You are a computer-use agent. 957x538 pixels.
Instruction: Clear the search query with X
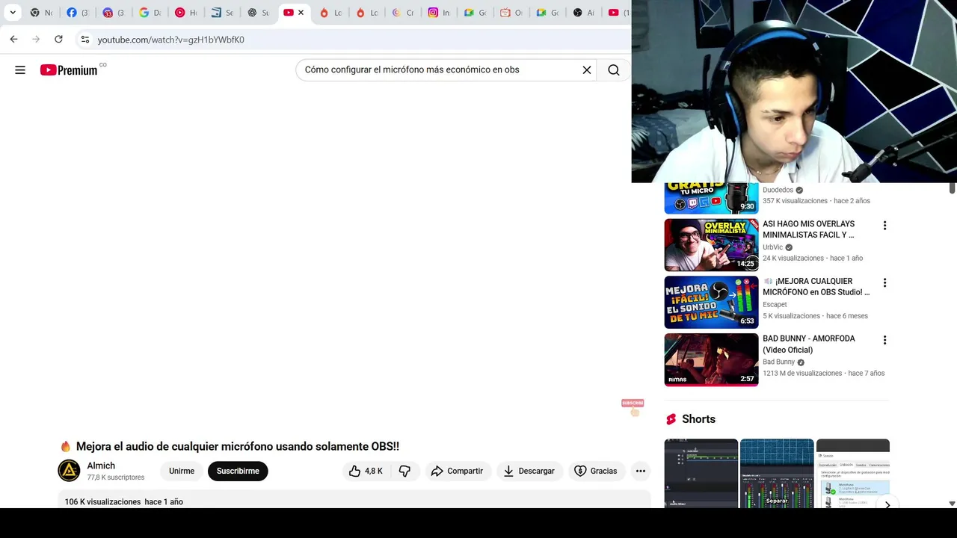point(587,69)
